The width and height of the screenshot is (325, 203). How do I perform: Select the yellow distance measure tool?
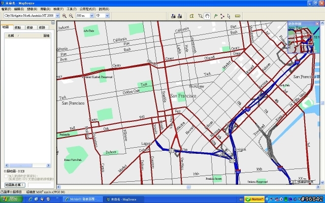coord(238,16)
